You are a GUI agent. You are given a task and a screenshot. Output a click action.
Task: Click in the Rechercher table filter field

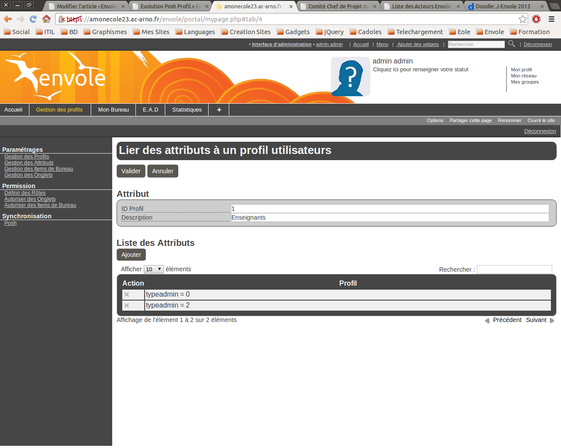[514, 269]
